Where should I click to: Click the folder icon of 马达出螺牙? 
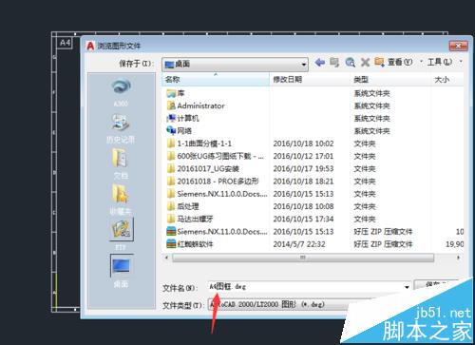[x=171, y=219]
